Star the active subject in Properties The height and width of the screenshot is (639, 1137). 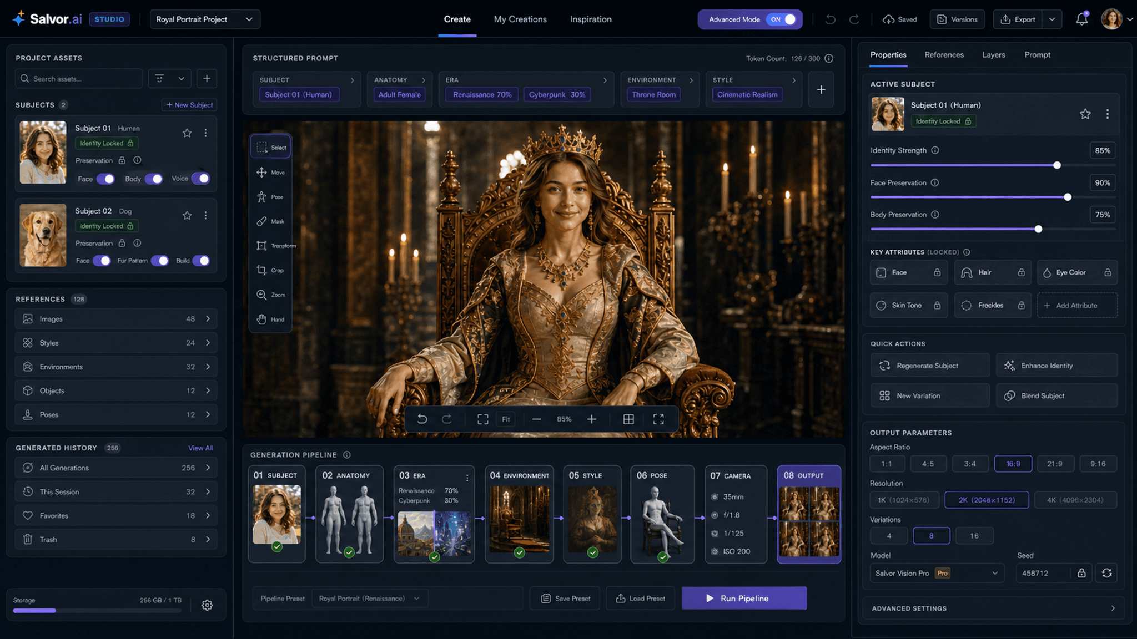(x=1085, y=114)
